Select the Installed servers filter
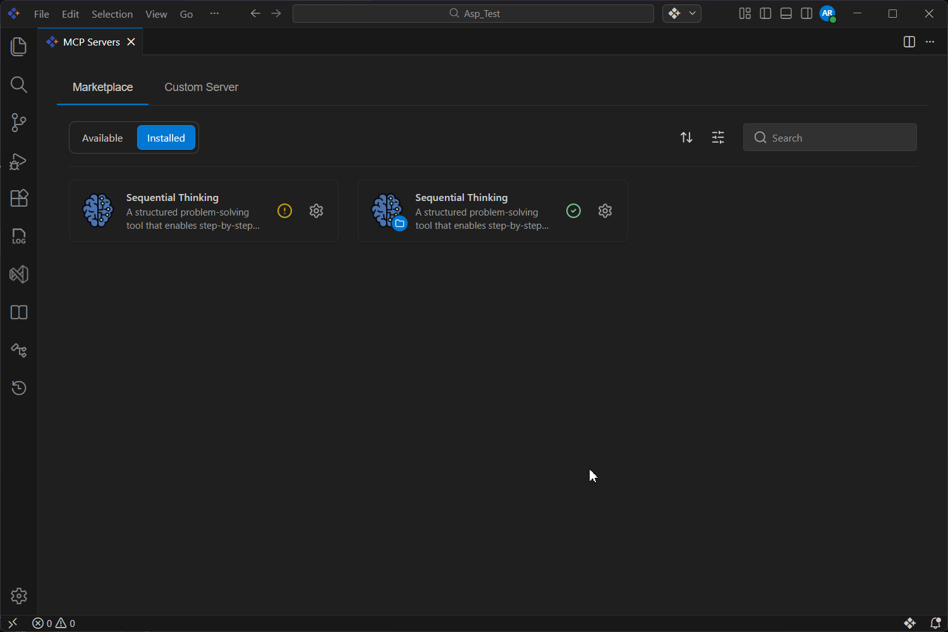The width and height of the screenshot is (948, 632). 166,138
